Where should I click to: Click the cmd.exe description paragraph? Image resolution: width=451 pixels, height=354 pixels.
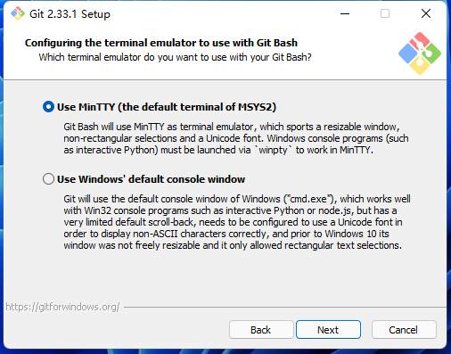[x=237, y=222]
